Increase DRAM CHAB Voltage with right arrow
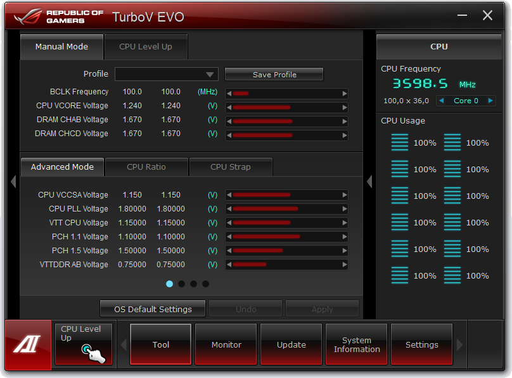Image resolution: width=512 pixels, height=378 pixels. click(345, 122)
